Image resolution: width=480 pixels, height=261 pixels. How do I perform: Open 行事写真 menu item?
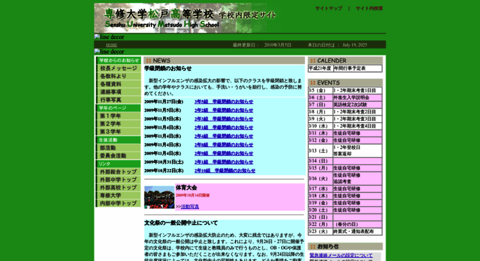[x=119, y=100]
